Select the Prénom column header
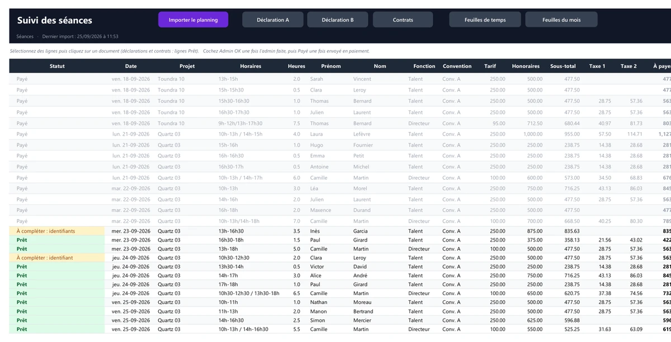Viewport: 671px width, 342px height. 330,66
